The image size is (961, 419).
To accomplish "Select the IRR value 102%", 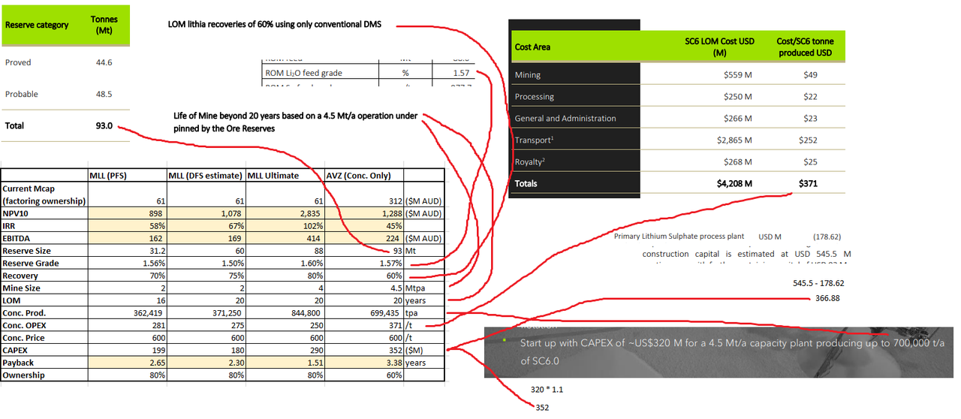I will (x=313, y=226).
